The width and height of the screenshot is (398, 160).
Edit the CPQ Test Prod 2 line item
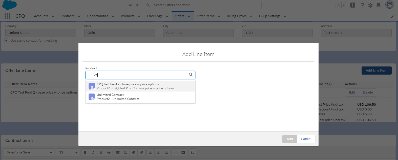click(352, 93)
